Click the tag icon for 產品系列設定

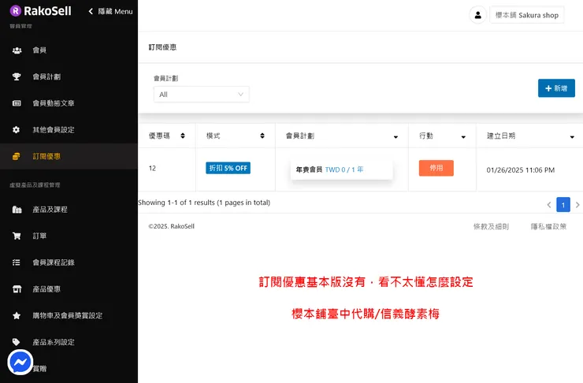point(16,342)
